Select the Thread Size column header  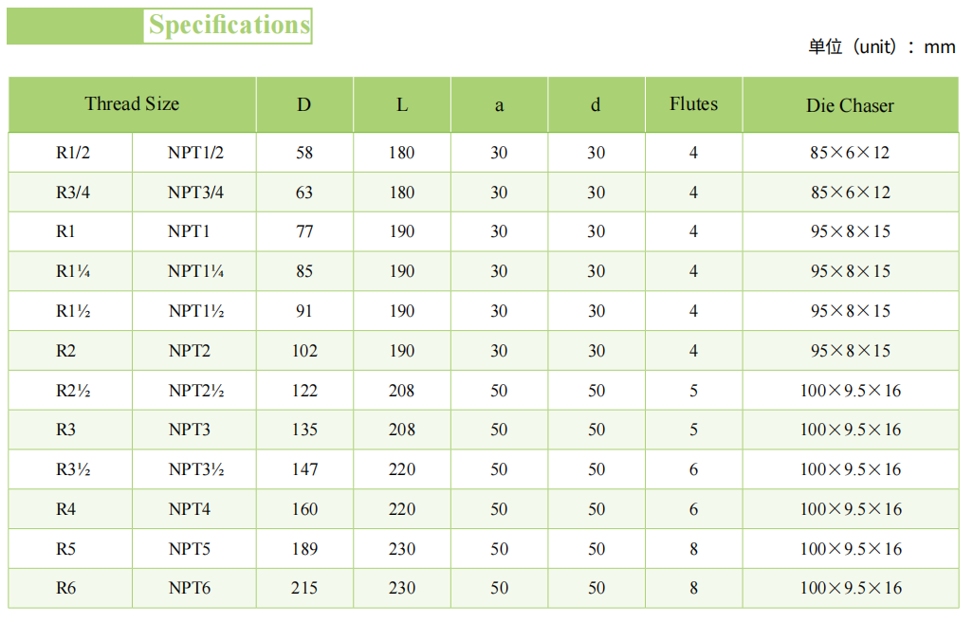pyautogui.click(x=132, y=104)
